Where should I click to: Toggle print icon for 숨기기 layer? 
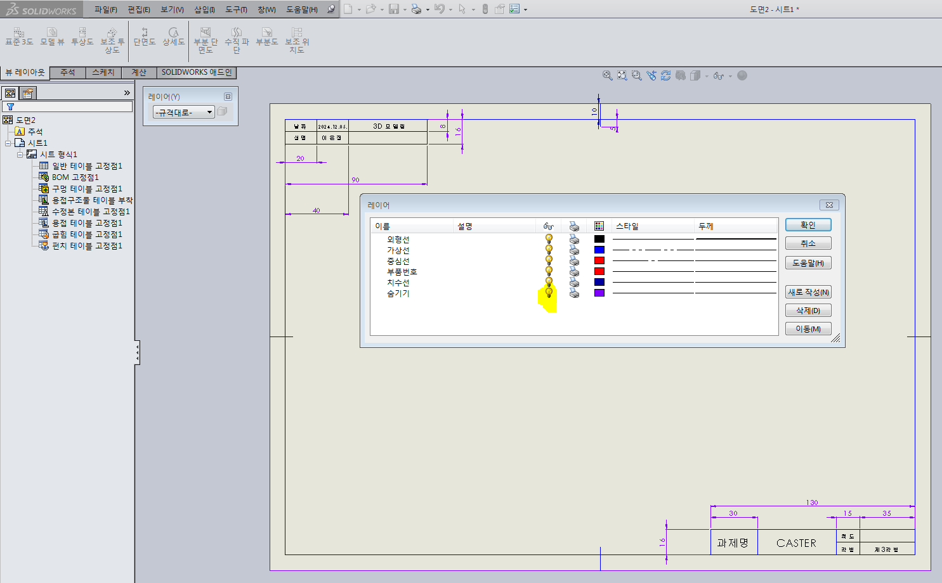click(x=574, y=293)
